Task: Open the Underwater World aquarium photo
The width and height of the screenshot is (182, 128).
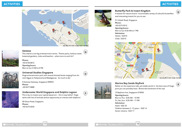Action: (10, 99)
